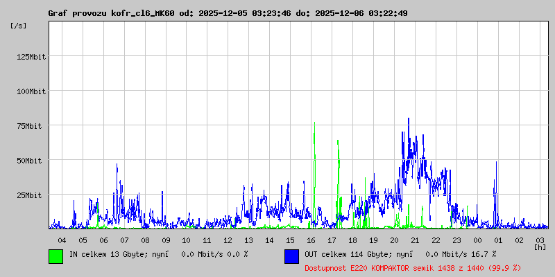This screenshot has width=555, height=277.
Task: Click the [/s] unit label at top-left
Action: coord(19,25)
